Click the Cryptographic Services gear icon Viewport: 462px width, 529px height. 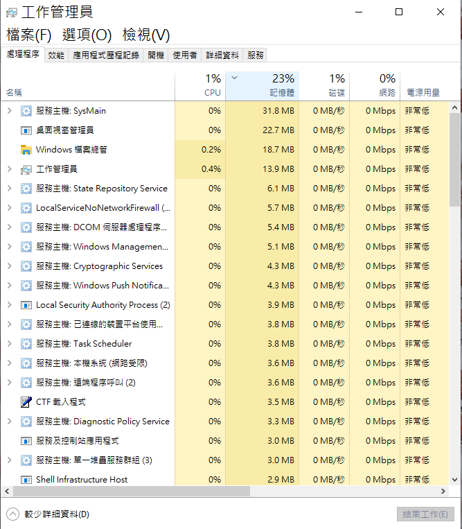(x=26, y=266)
